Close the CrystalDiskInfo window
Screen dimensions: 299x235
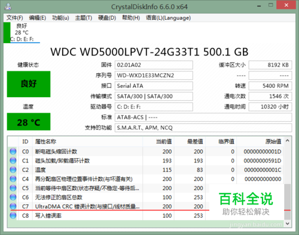tap(286, 5)
